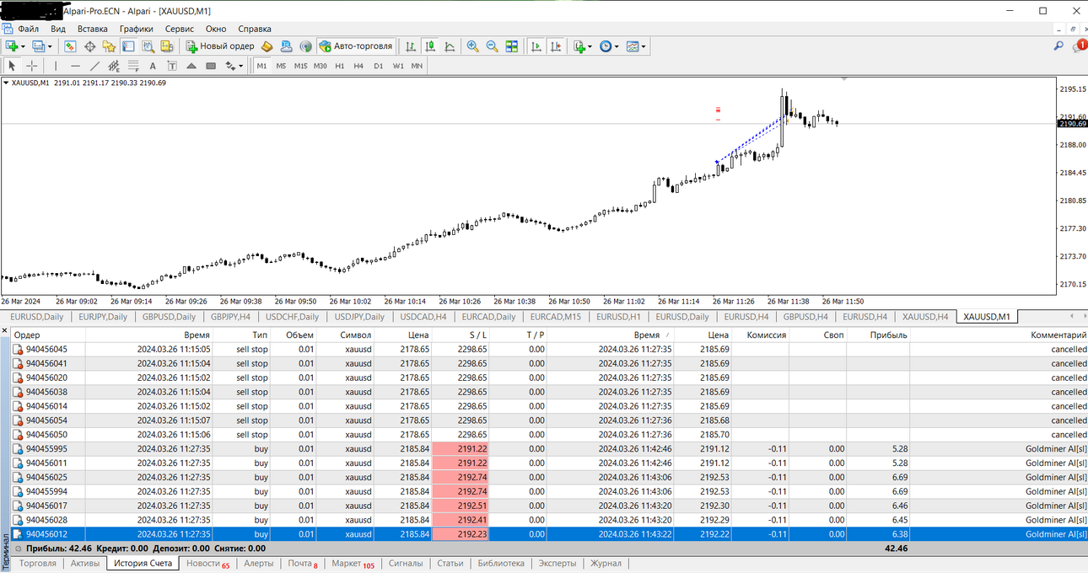Click the zoom out magnifier icon
This screenshot has height=573, width=1088.
[x=492, y=46]
